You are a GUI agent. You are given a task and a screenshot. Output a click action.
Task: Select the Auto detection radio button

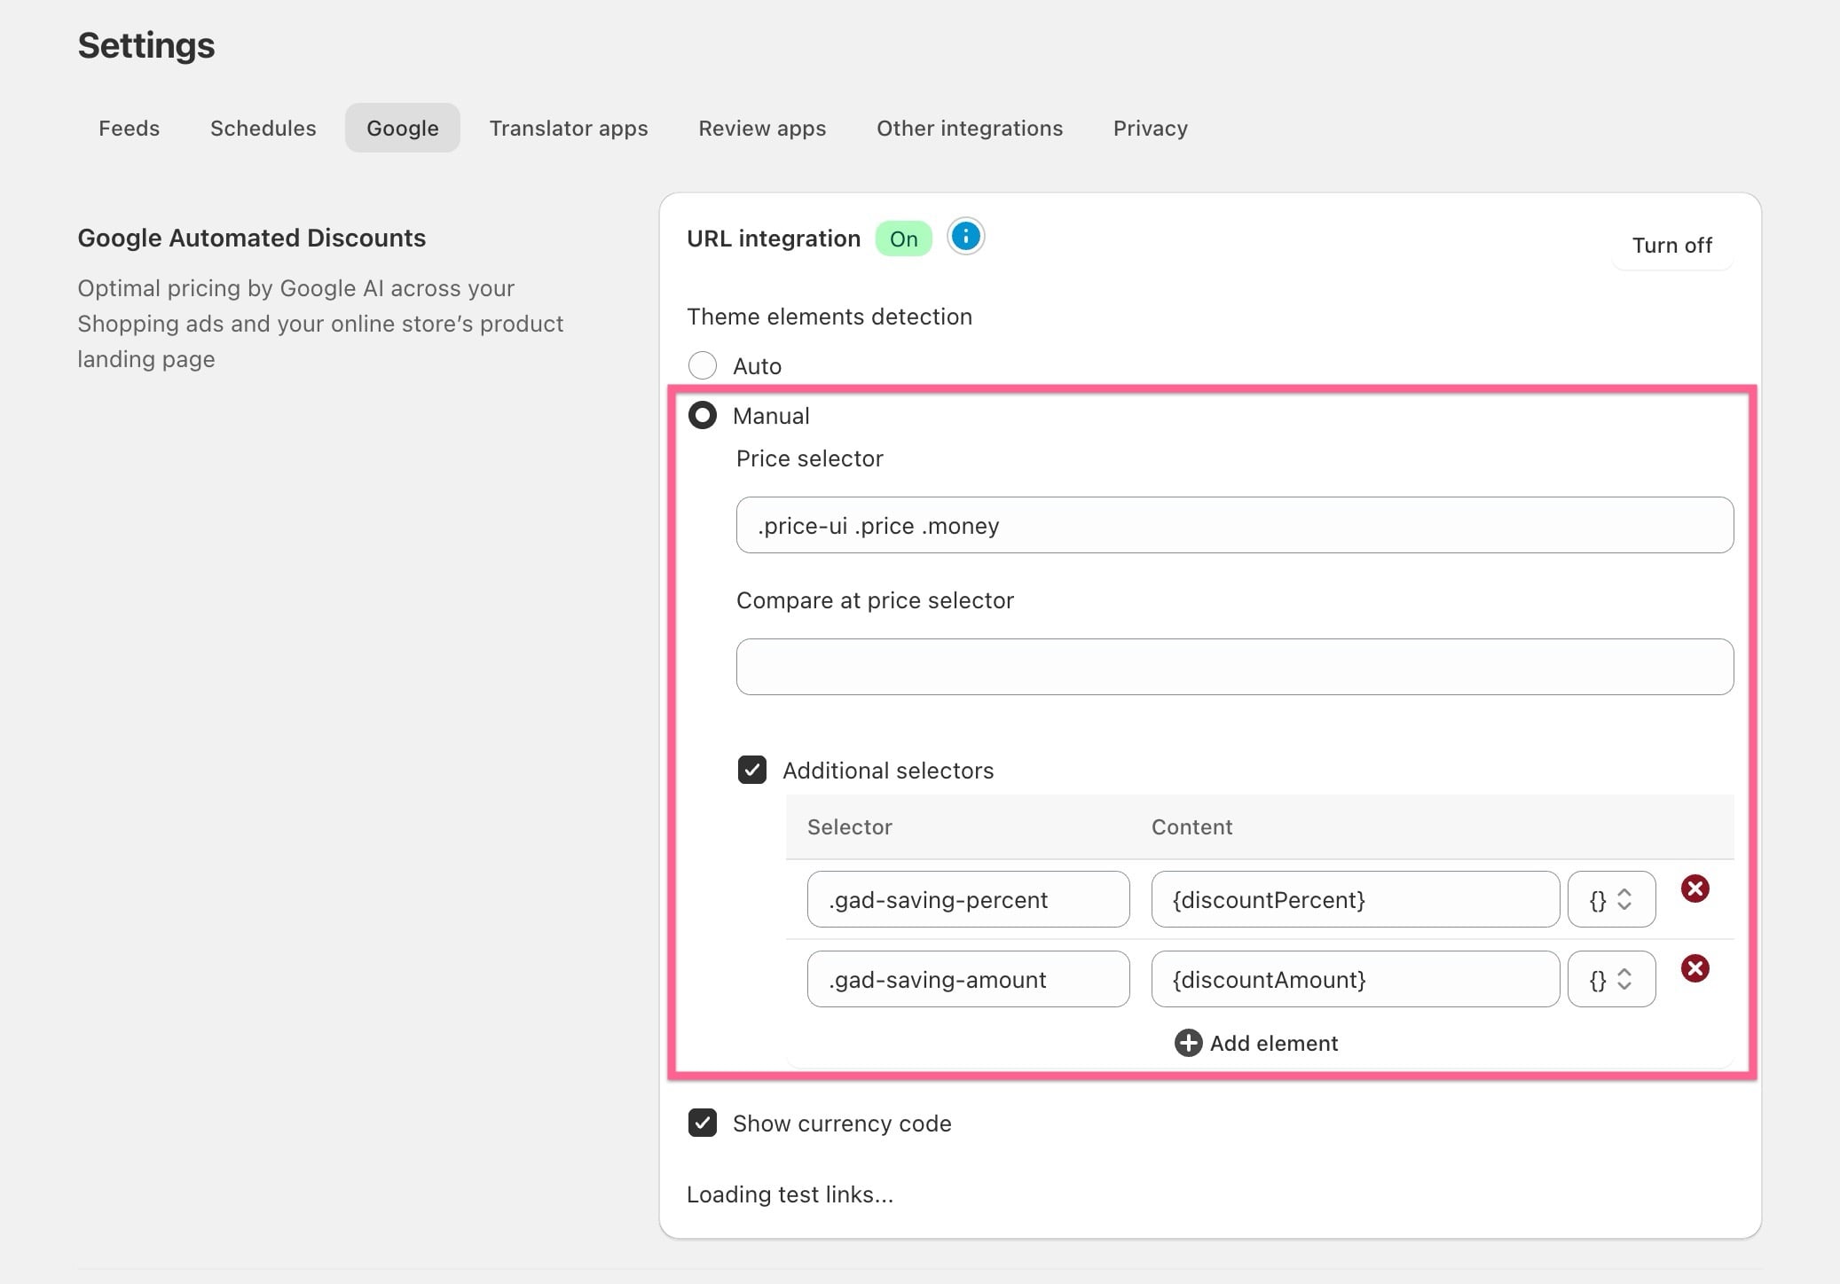703,365
